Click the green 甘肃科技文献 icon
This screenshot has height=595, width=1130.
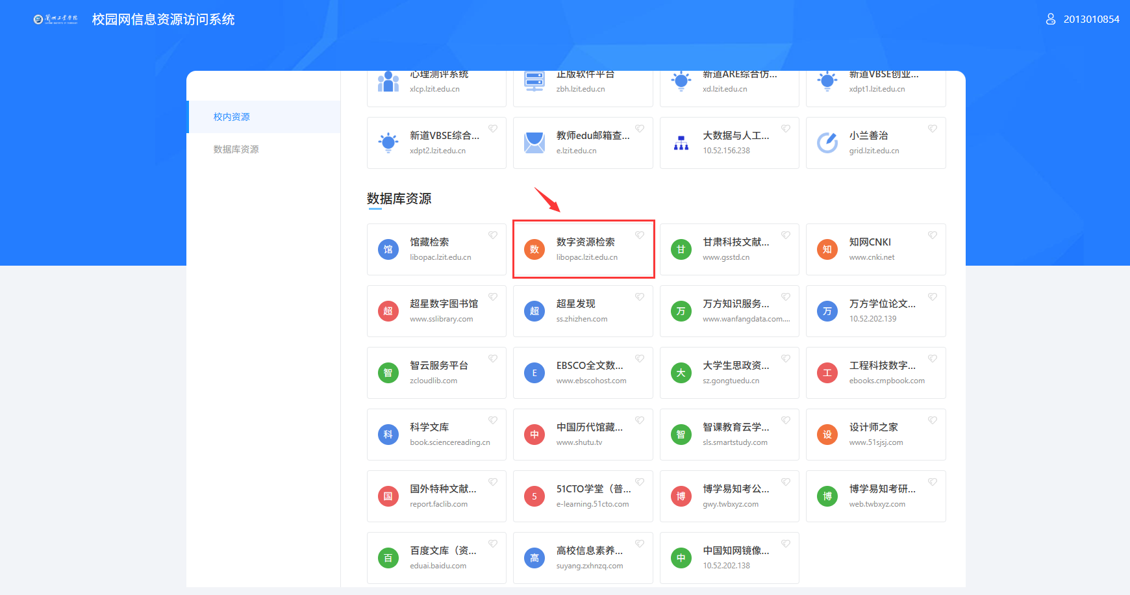[681, 249]
